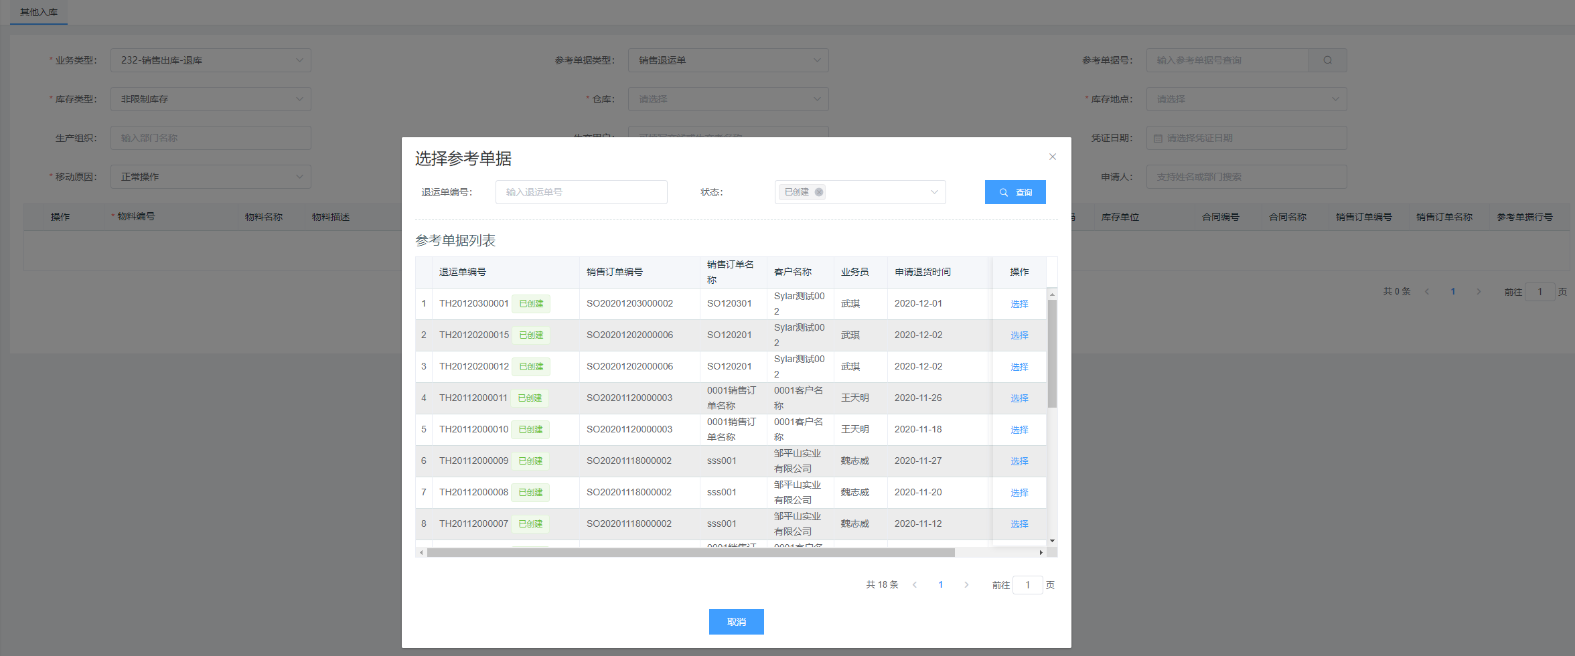
Task: Click the dialog page jump input box
Action: 1027,585
